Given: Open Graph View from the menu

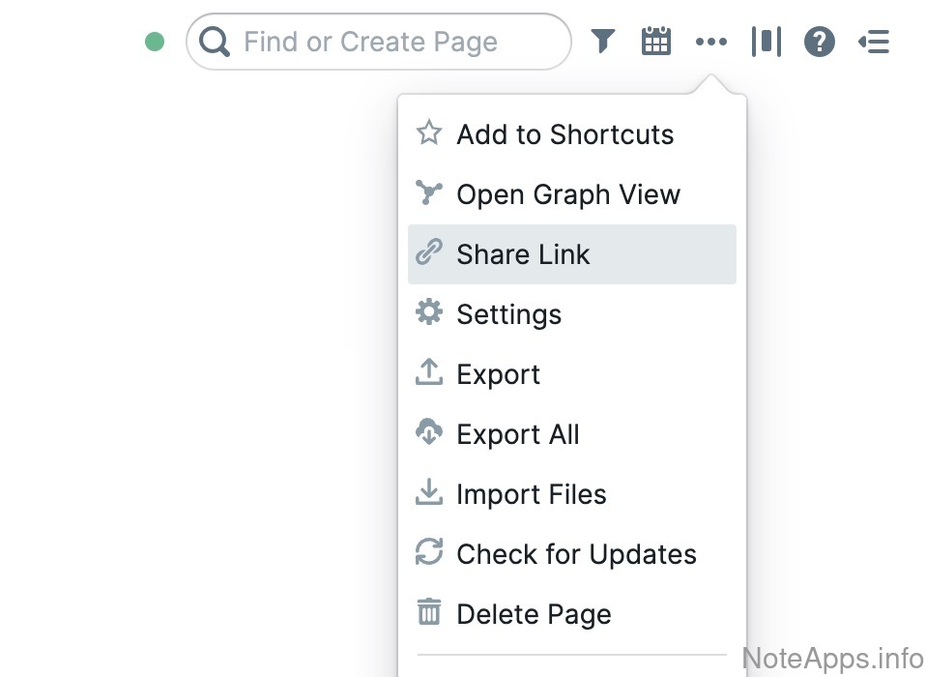Looking at the screenshot, I should coord(568,194).
